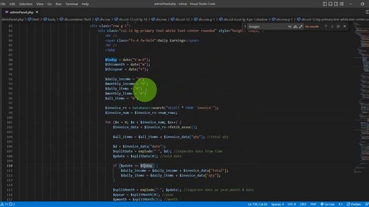Click the 'for' keyword on line 101
Viewport: 369px width, 207px height.
coord(108,122)
